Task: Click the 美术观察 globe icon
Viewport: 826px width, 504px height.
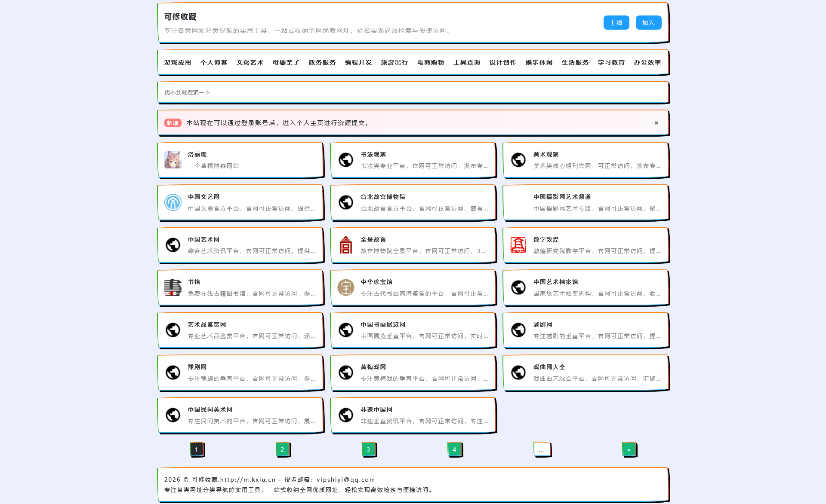Action: click(518, 159)
